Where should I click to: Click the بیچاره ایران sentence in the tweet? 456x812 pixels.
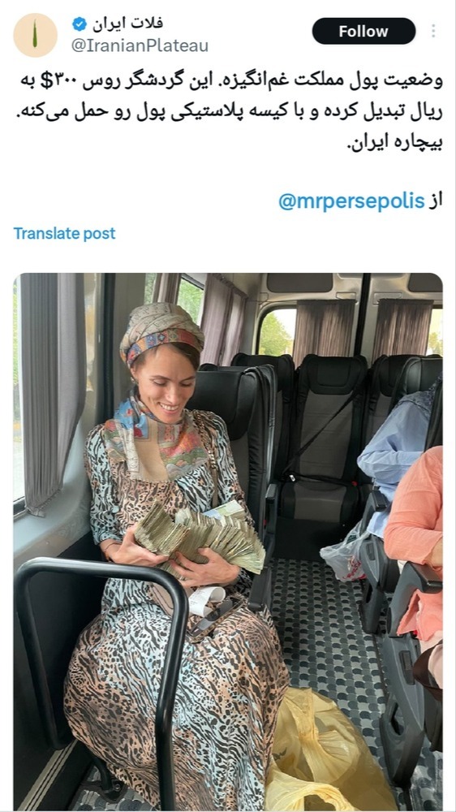[x=394, y=142]
